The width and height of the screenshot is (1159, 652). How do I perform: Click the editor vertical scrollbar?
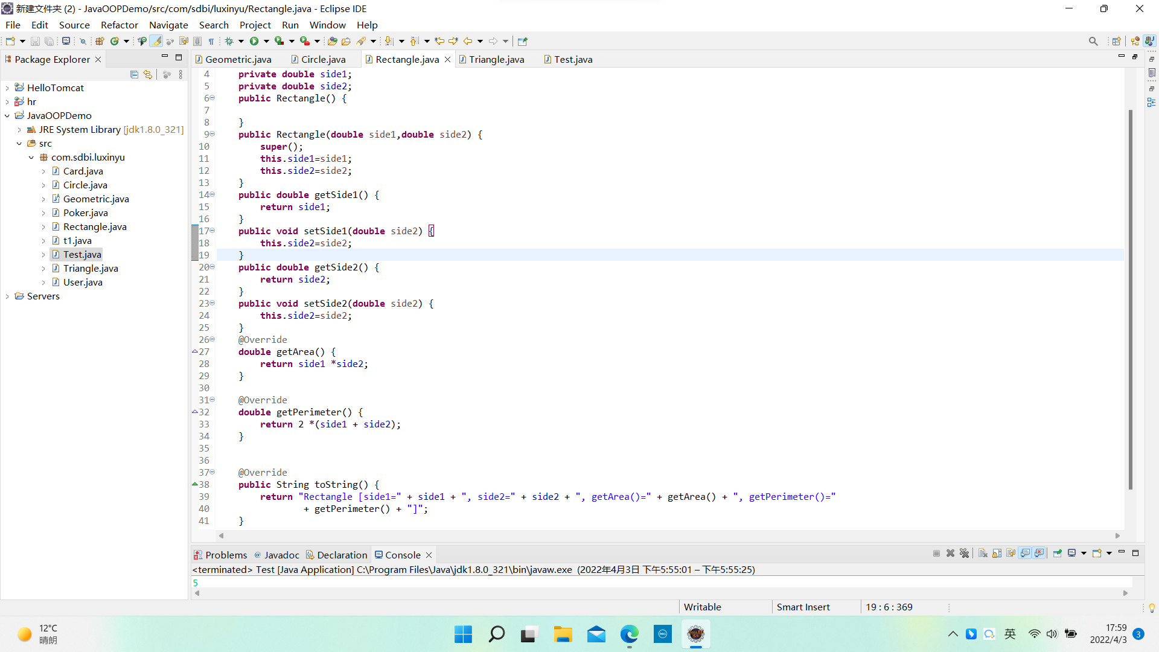(1130, 299)
